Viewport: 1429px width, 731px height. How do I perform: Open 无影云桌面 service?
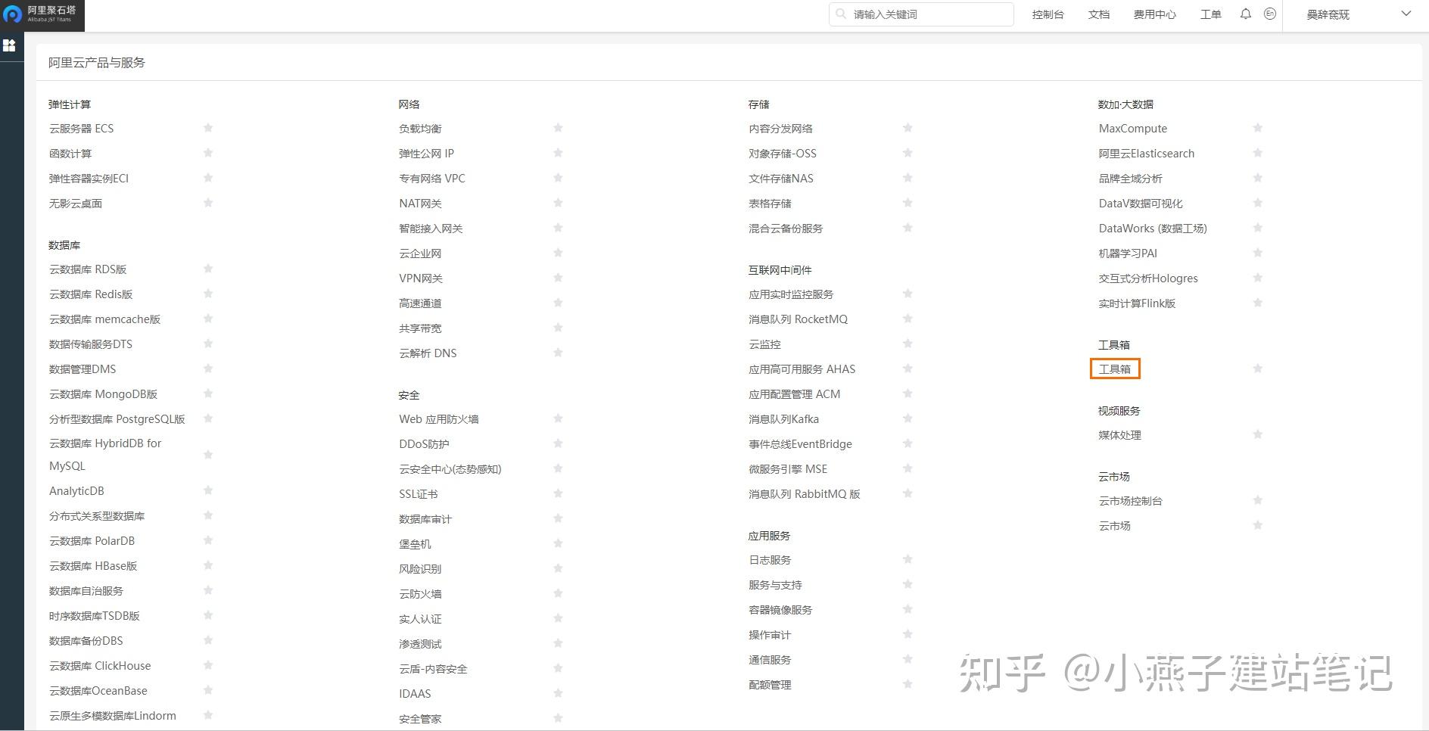pyautogui.click(x=76, y=204)
